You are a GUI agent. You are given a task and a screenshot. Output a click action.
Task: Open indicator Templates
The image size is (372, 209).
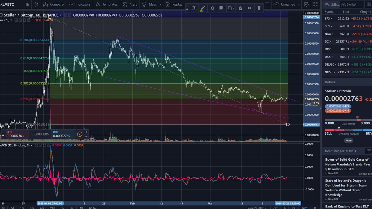[x=107, y=4]
